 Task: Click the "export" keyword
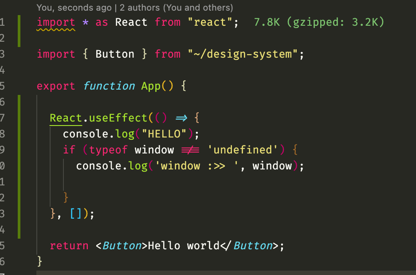56,86
